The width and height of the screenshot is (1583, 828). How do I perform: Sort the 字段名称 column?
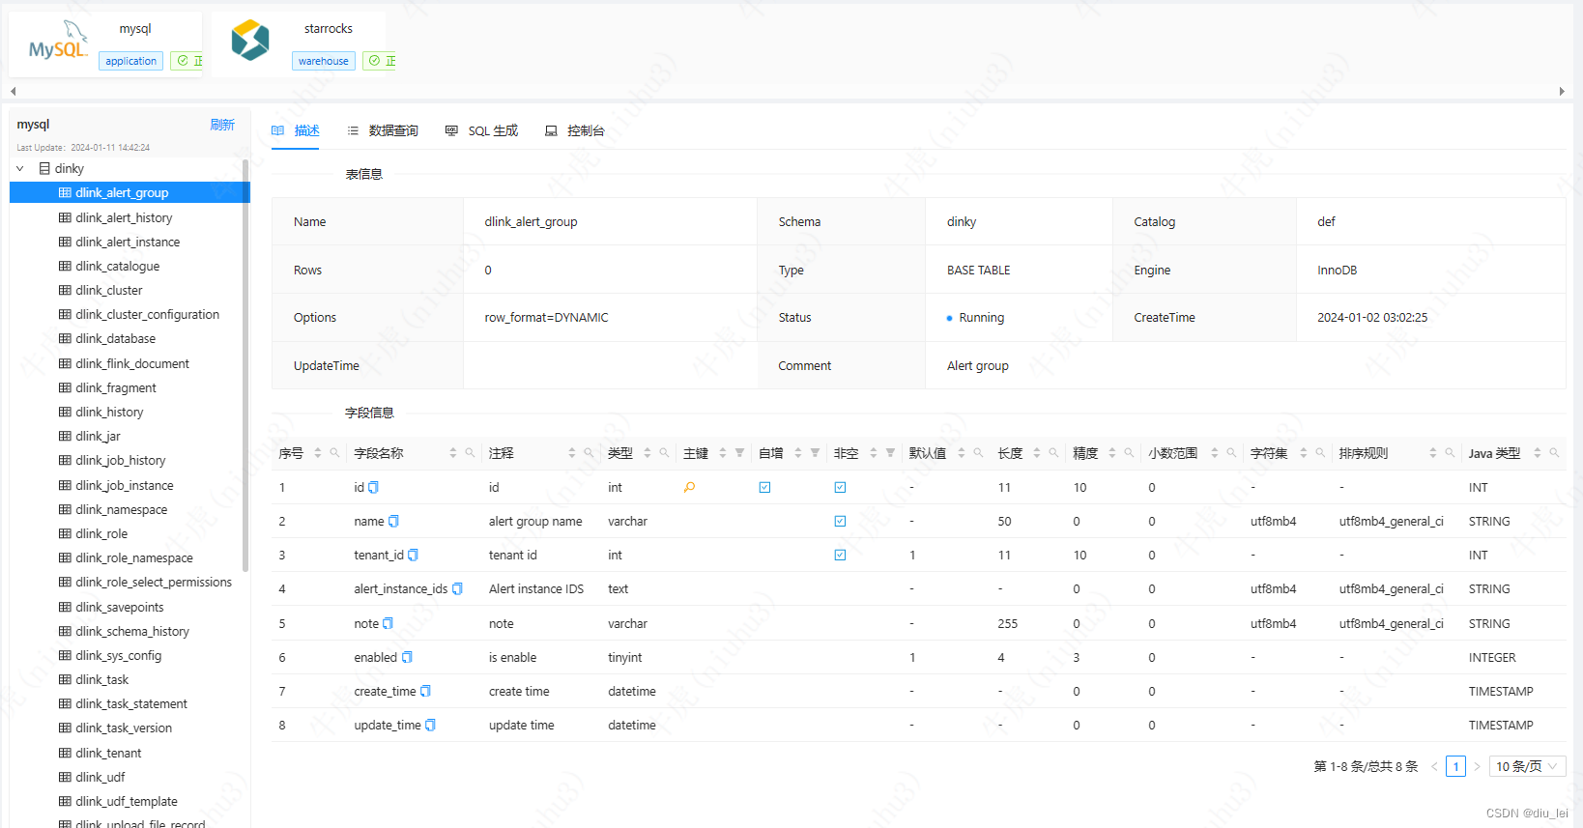tap(452, 453)
